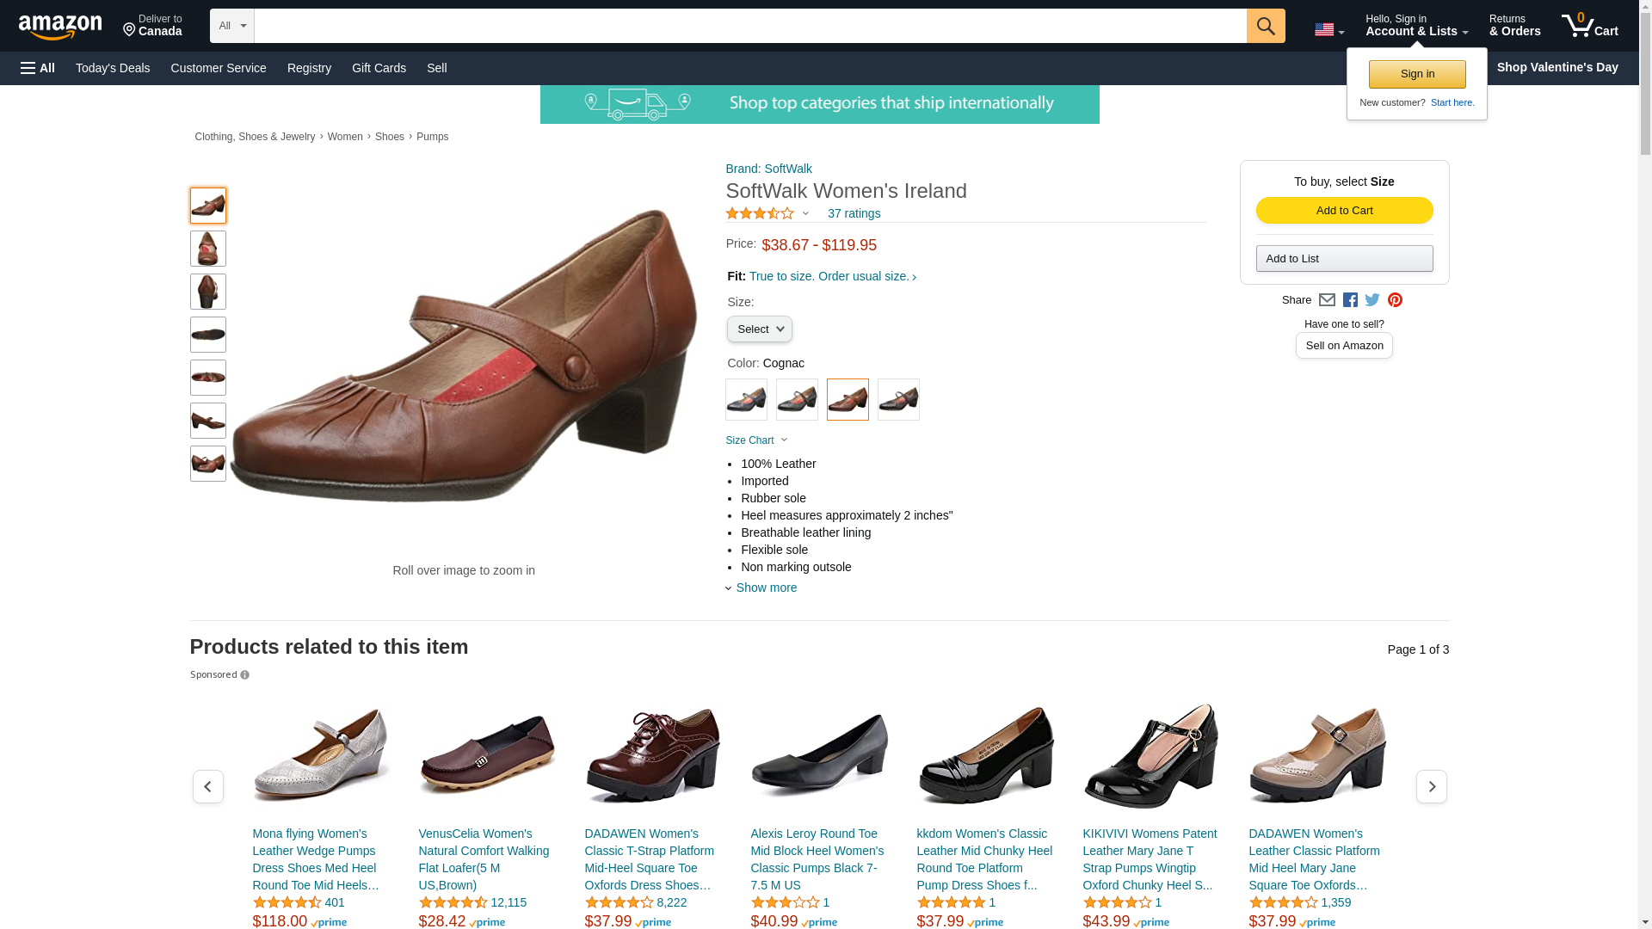Share product on Twitter icon
Image resolution: width=1652 pixels, height=929 pixels.
[x=1372, y=300]
